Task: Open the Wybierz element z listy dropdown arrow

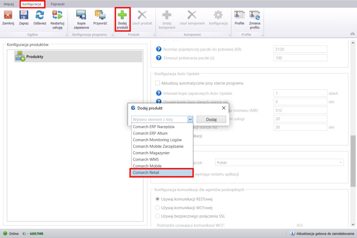Action: [x=190, y=119]
